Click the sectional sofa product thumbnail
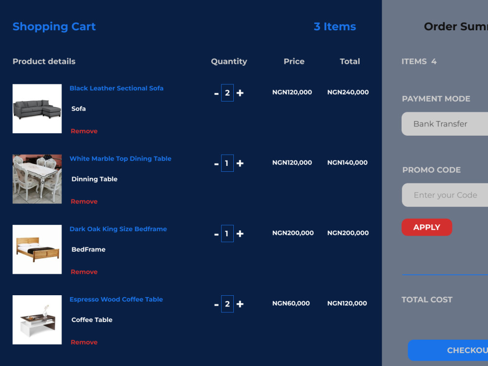Viewport: 488px width, 366px height. (37, 109)
